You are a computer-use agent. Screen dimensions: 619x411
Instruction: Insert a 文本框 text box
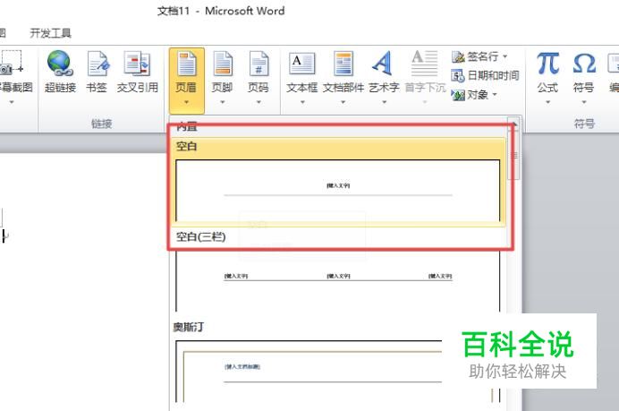[x=302, y=64]
